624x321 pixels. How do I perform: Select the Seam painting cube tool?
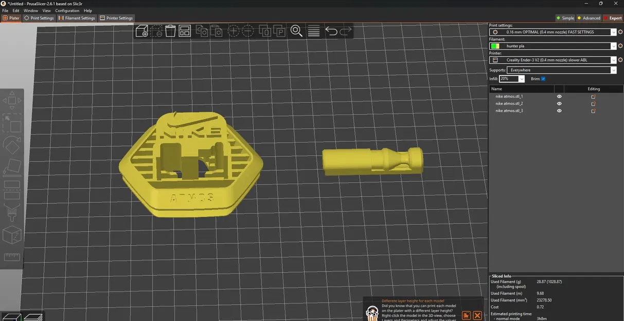pos(12,236)
